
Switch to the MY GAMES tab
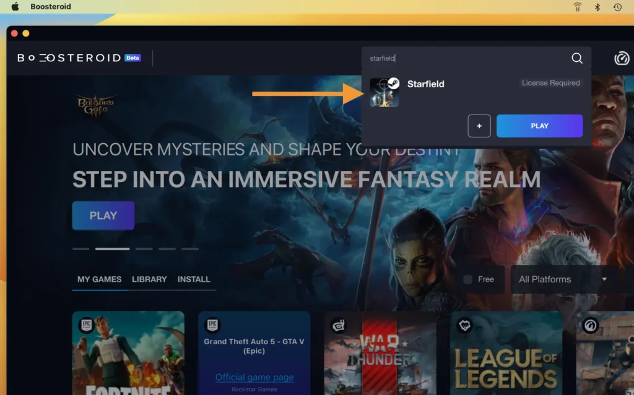click(100, 279)
